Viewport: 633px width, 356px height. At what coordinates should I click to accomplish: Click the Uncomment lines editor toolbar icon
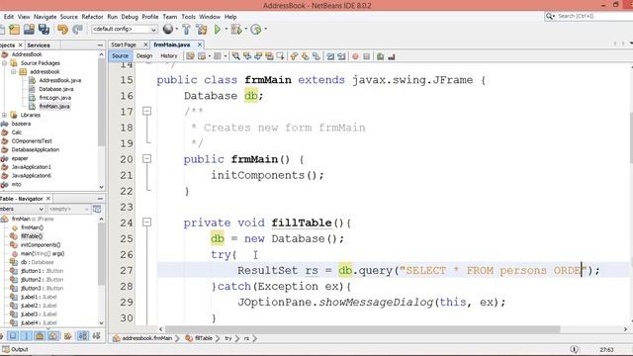point(392,56)
